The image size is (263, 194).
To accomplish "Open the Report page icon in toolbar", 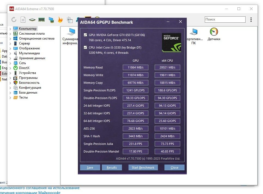I will [x=23, y=20].
